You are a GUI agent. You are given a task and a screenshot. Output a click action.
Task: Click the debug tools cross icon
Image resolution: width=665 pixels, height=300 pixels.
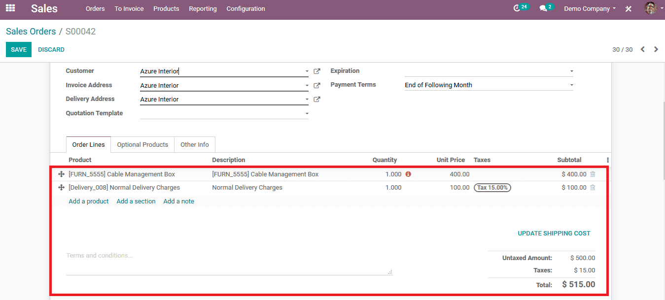click(629, 9)
